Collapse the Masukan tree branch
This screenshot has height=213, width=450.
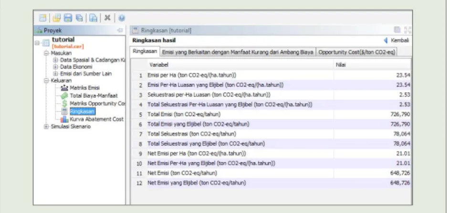(46, 53)
